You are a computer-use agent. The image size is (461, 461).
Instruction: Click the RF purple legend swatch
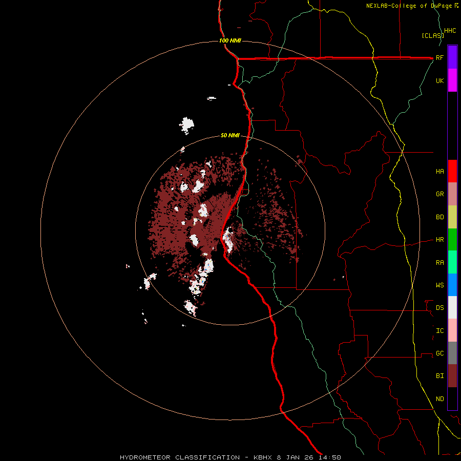(x=452, y=57)
